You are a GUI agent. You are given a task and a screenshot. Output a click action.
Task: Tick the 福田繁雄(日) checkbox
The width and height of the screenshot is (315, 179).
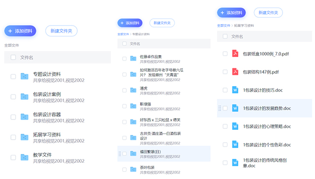point(125,154)
